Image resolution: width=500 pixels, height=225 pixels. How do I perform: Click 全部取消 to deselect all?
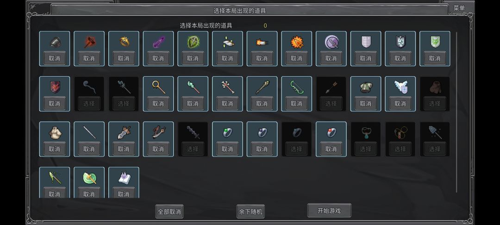169,212
